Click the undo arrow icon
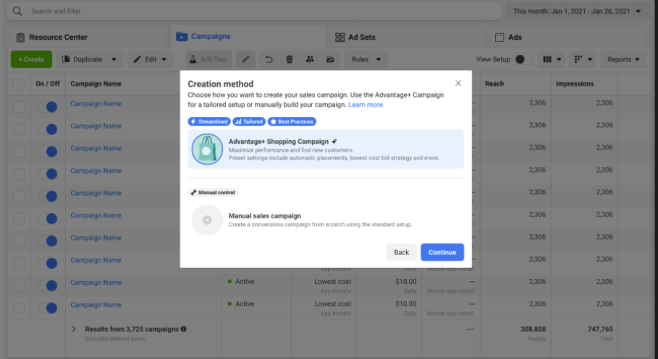The image size is (658, 359). coord(269,59)
